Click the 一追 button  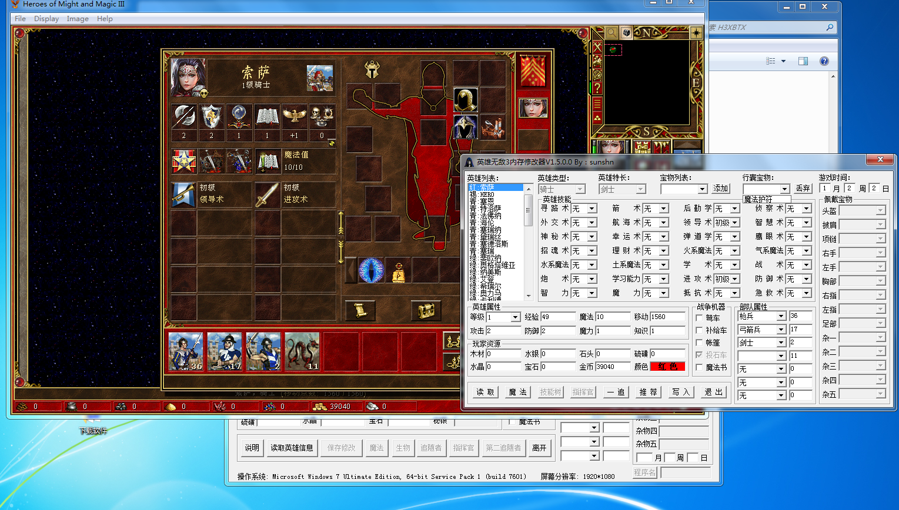616,392
